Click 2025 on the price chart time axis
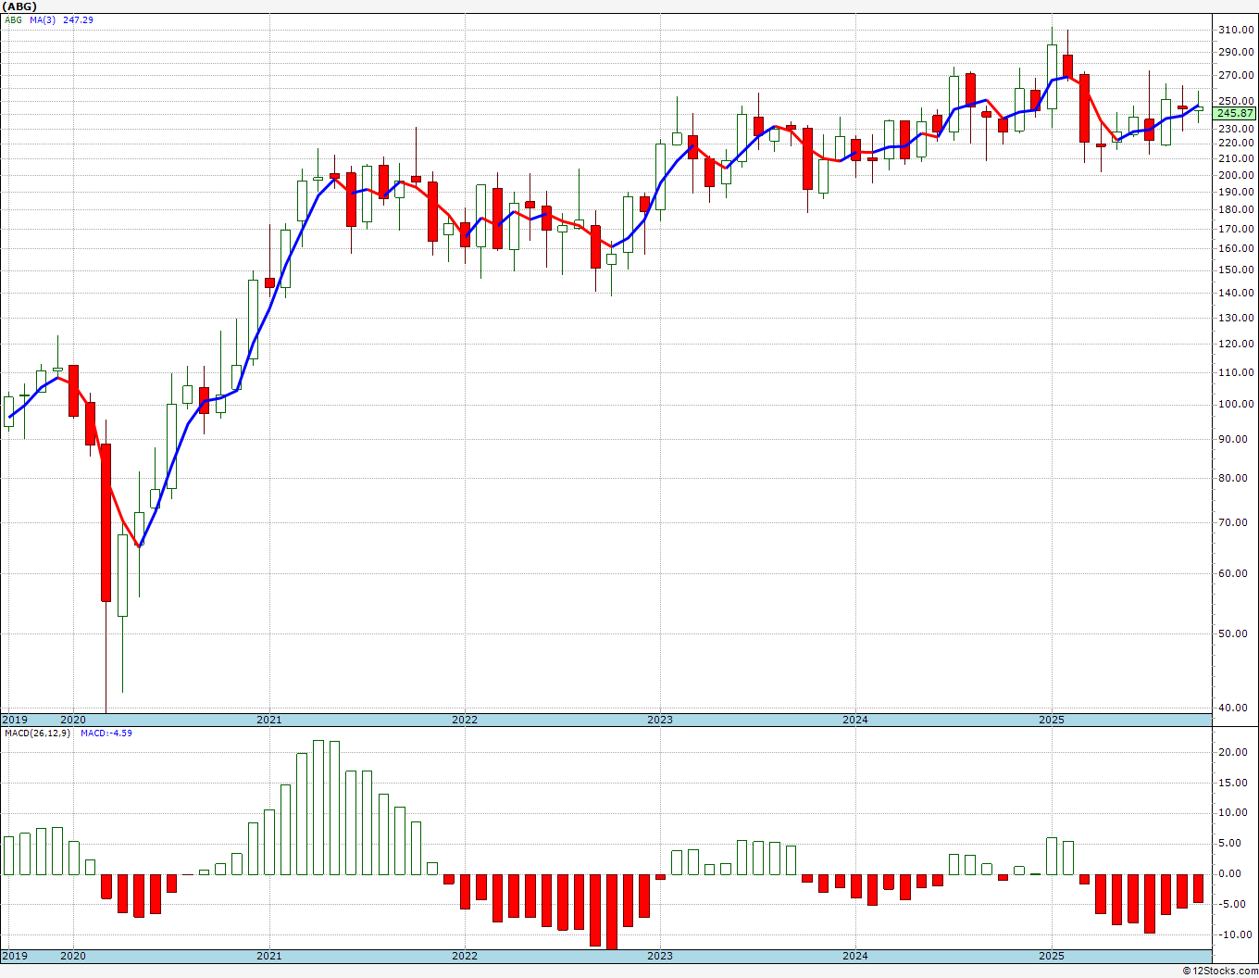Screen dimensions: 1259x978 [x=1051, y=720]
